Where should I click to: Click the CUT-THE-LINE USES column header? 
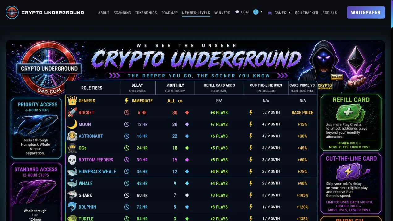(x=266, y=88)
